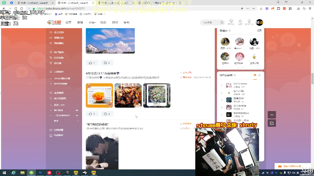Open 一天小时OvO in the joined groups list

coord(62,115)
